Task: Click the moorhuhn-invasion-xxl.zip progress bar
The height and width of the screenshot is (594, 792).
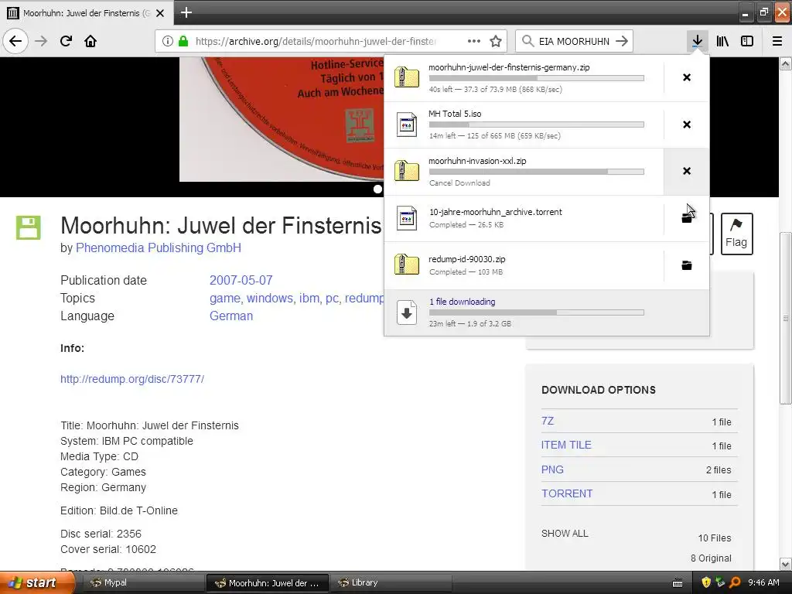Action: pos(537,172)
